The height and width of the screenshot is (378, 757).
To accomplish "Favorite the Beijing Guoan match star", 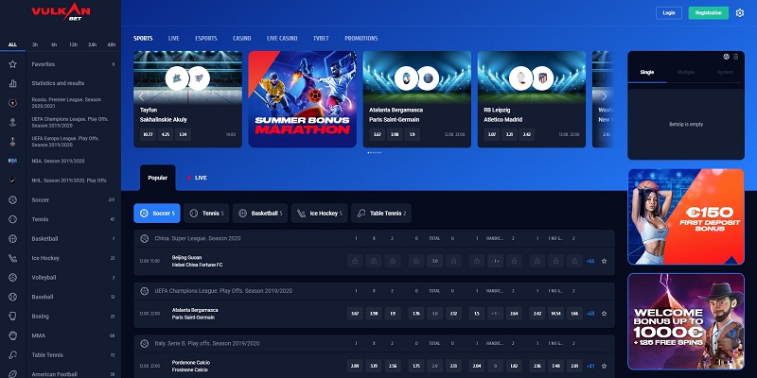I will (604, 261).
